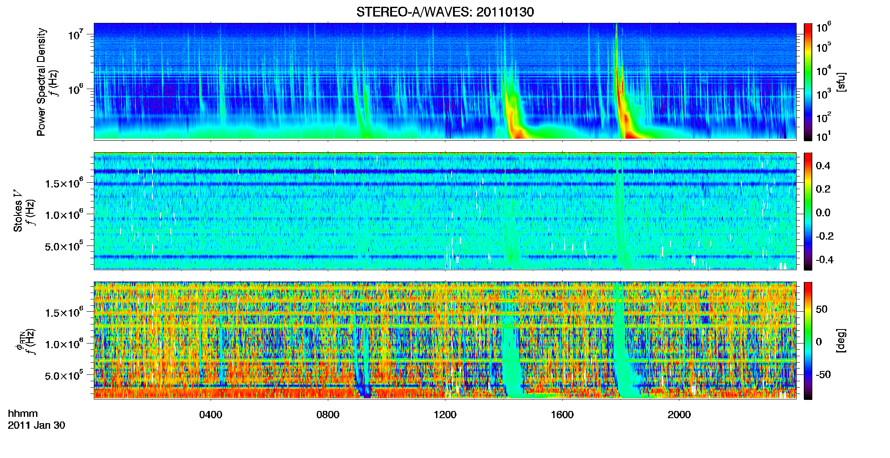Image resolution: width=890 pixels, height=458 pixels.
Task: Click inside the Stokes V spectrogram panel
Action: pos(445,211)
